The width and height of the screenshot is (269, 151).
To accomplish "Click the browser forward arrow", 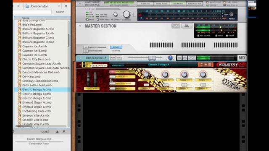I will tap(18, 6).
